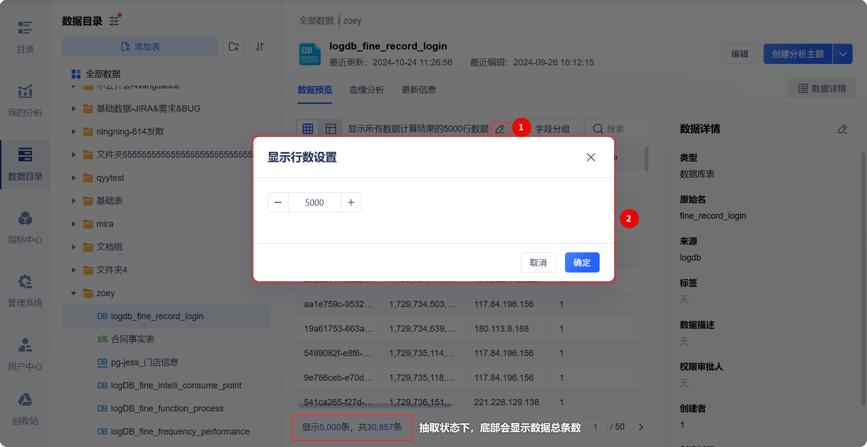867x447 pixels.
Task: Click the DB table icon in header
Action: point(310,54)
